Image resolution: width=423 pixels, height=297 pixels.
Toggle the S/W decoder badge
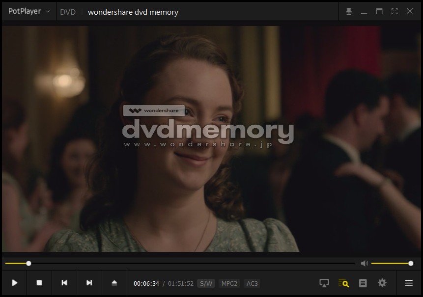click(x=206, y=283)
